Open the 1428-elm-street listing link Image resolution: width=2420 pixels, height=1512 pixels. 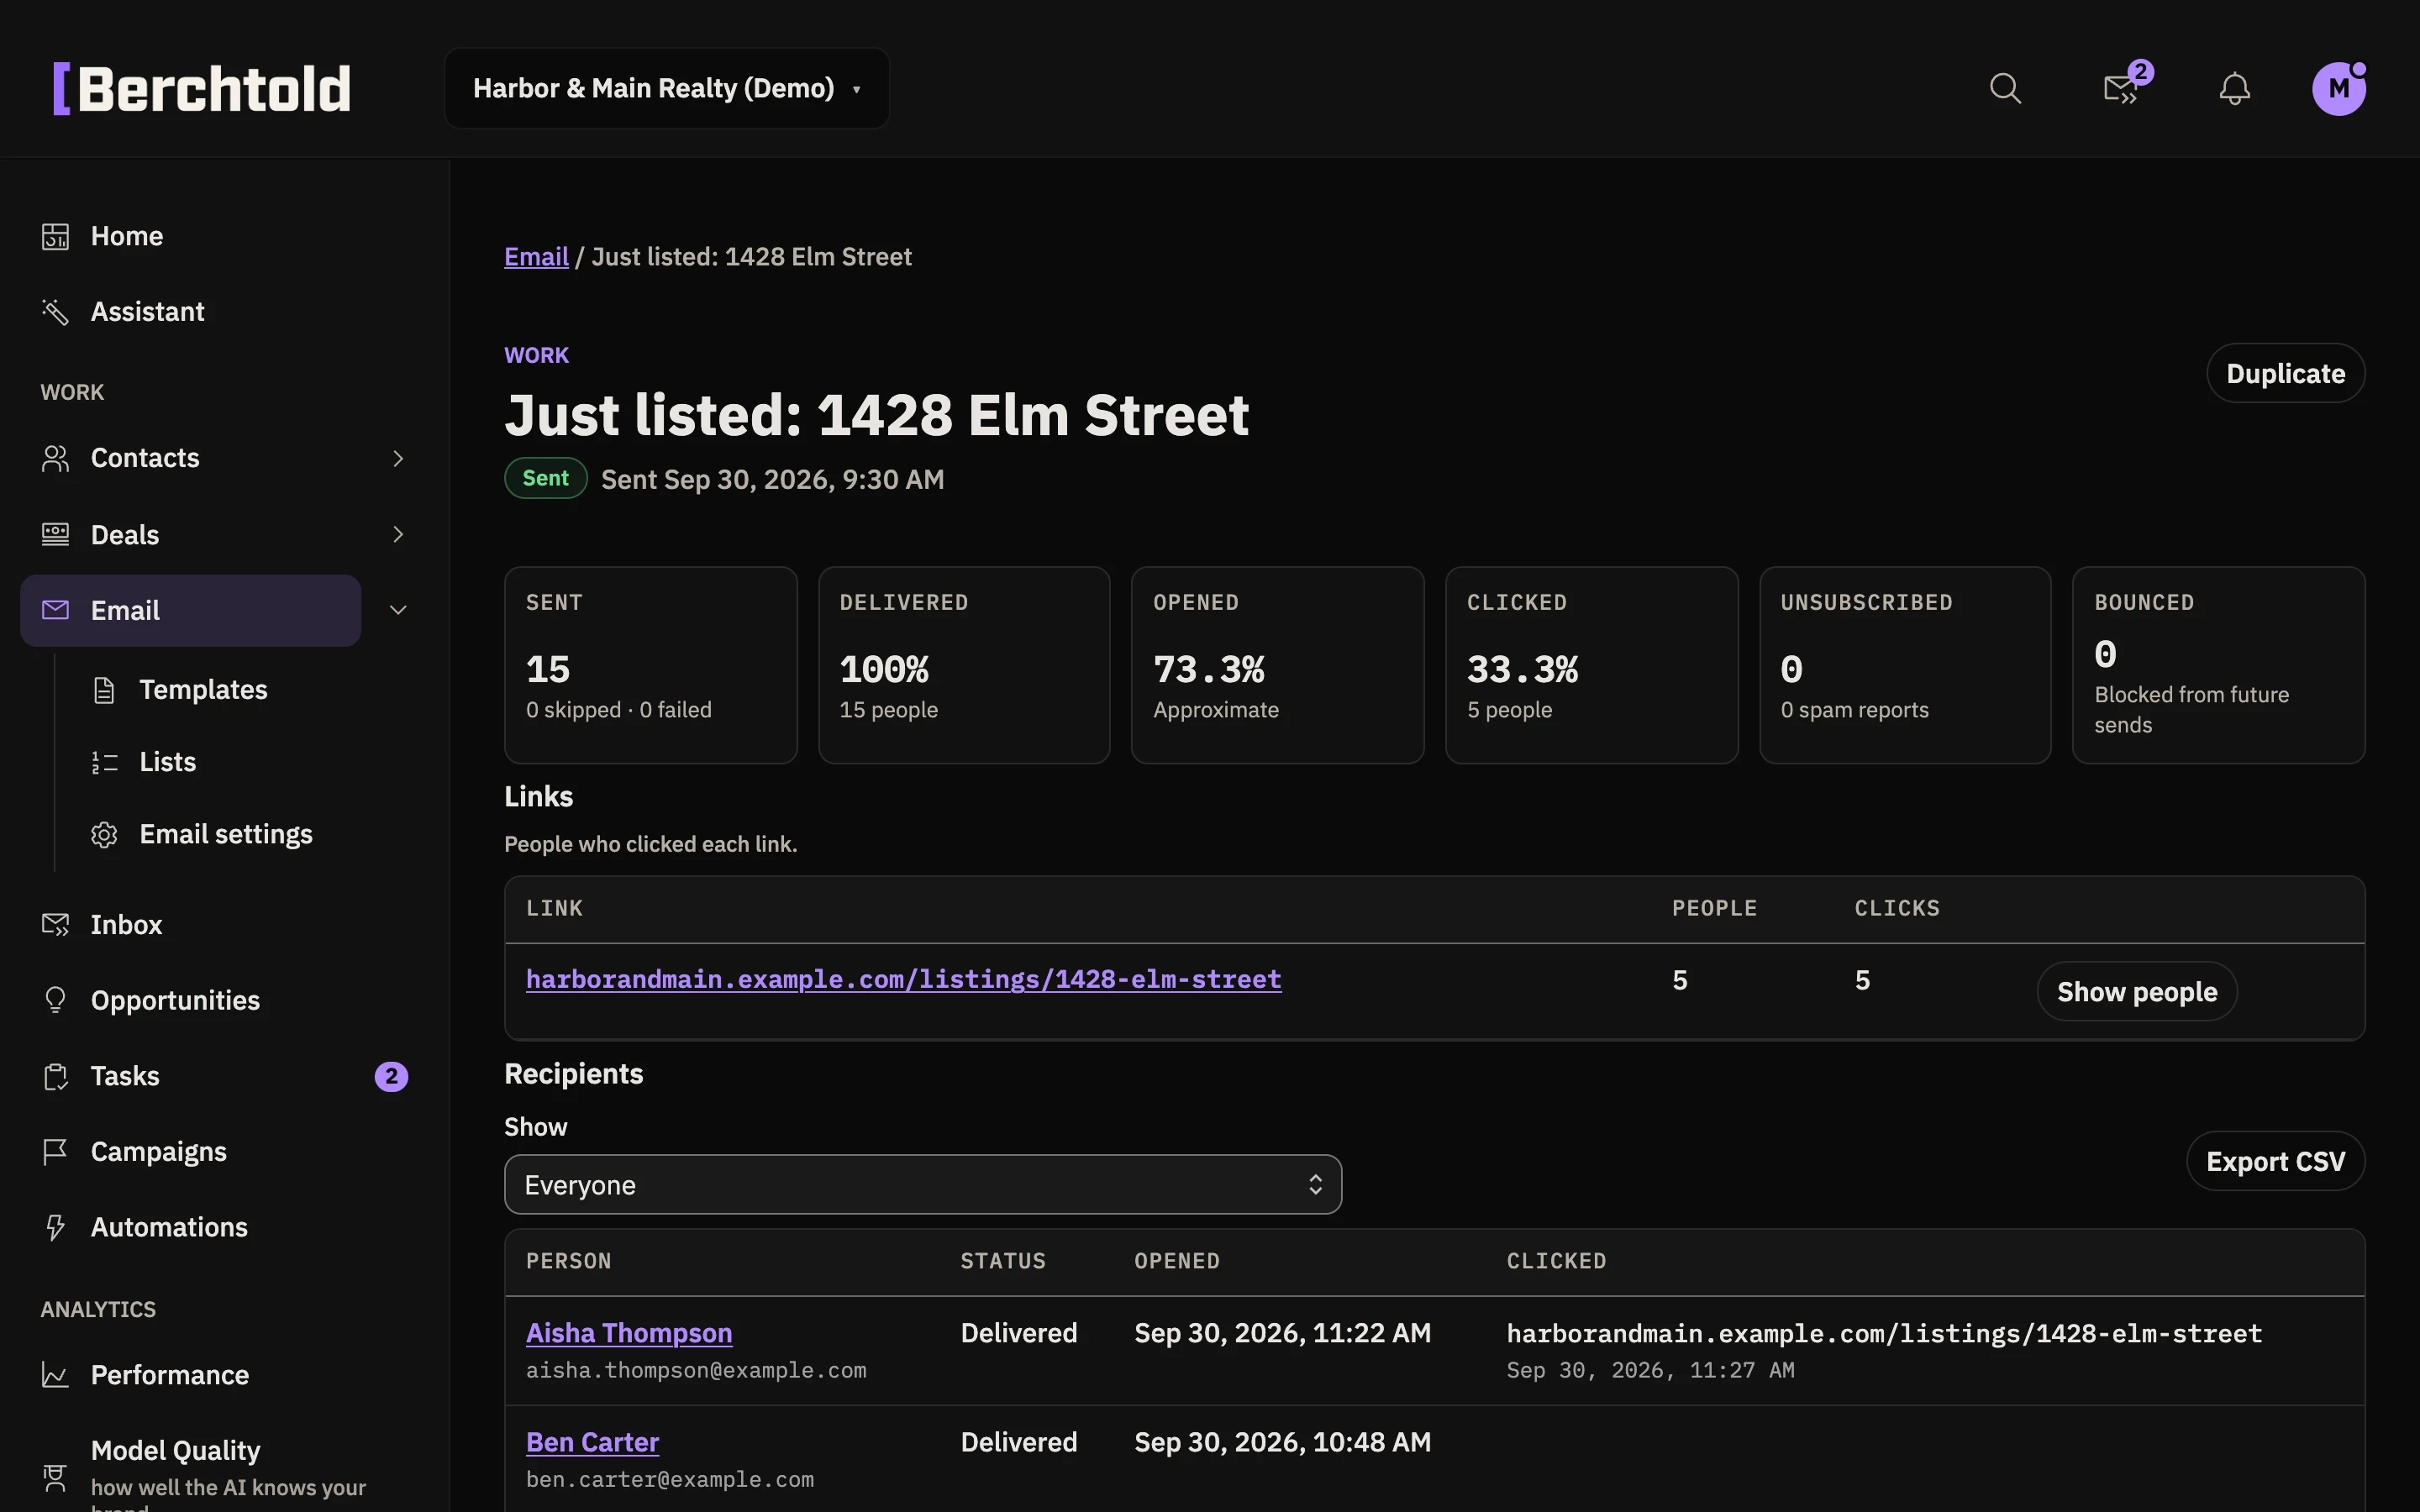(x=903, y=979)
